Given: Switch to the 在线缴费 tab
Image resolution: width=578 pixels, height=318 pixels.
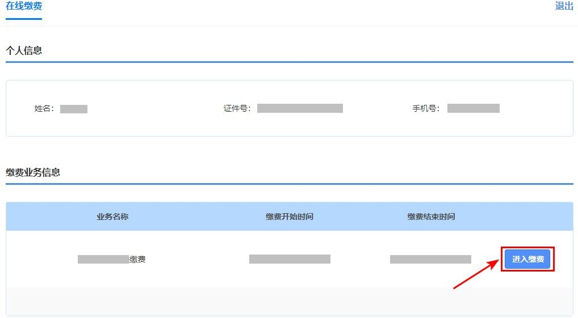Looking at the screenshot, I should pos(24,6).
